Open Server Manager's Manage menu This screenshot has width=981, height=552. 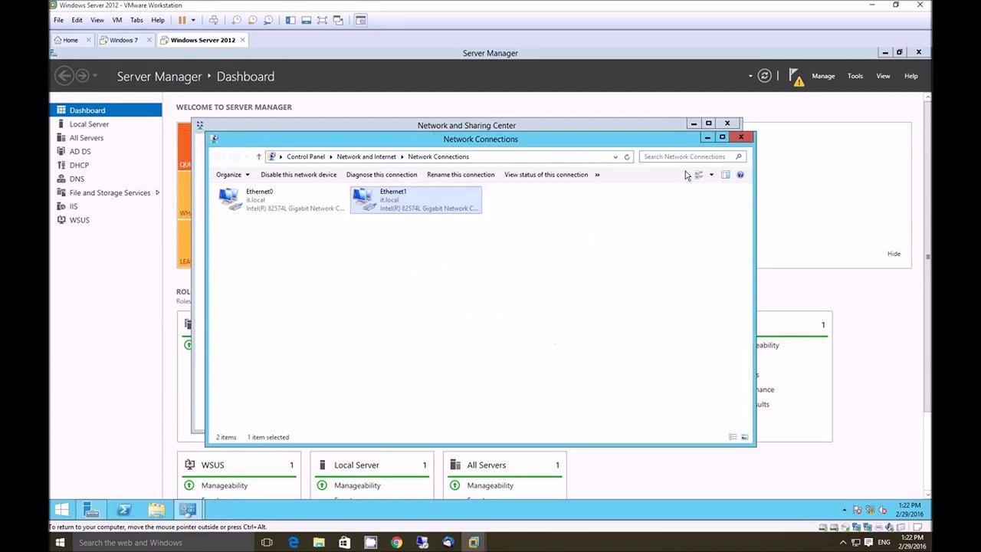[x=823, y=76]
